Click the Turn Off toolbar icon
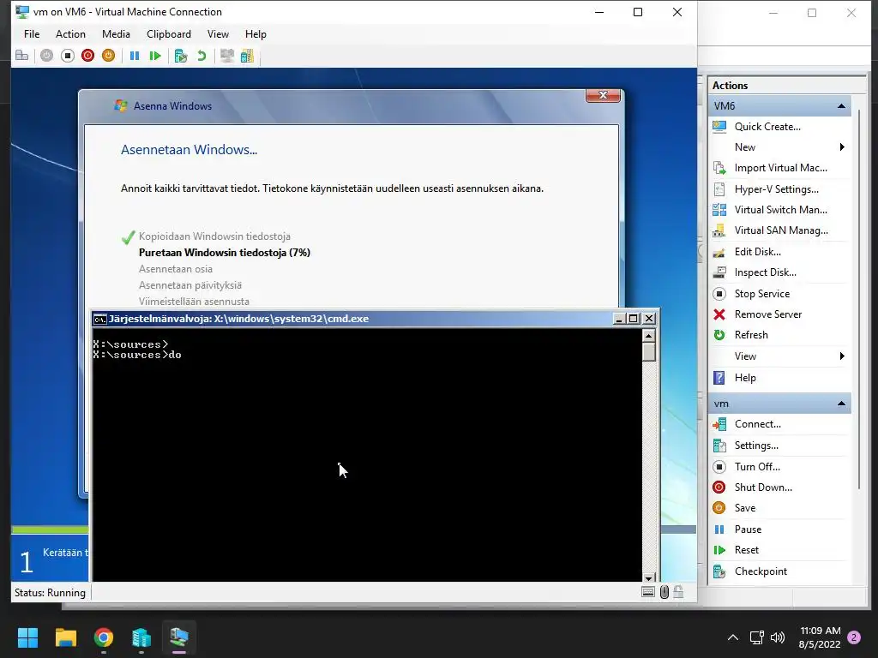 coord(68,56)
